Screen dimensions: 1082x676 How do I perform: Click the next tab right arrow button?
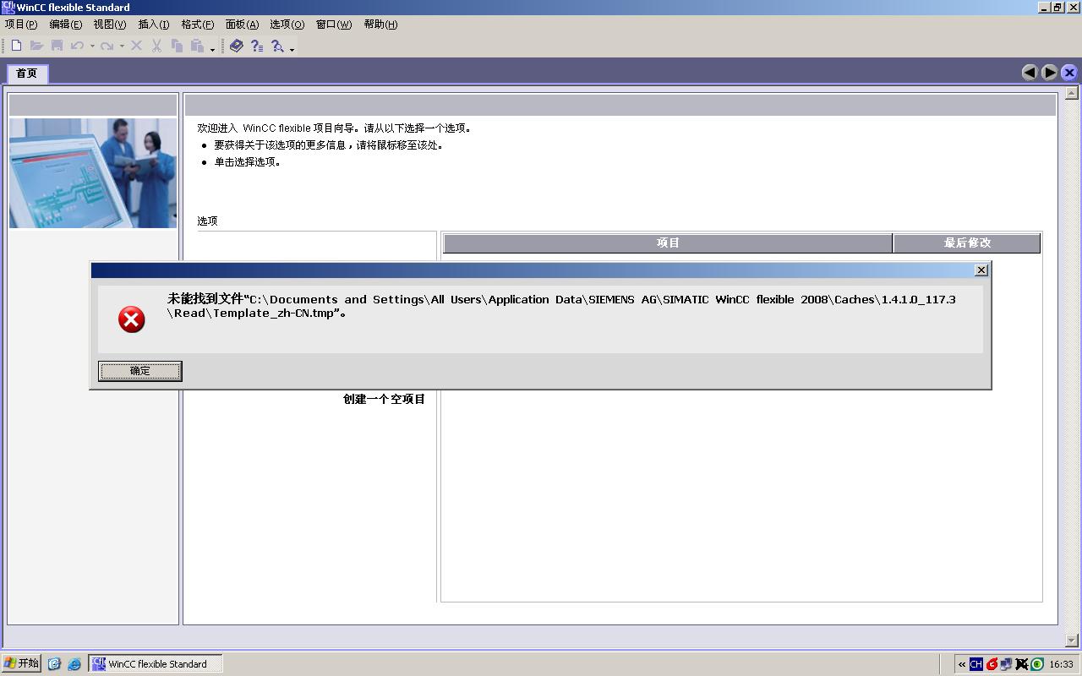point(1050,73)
